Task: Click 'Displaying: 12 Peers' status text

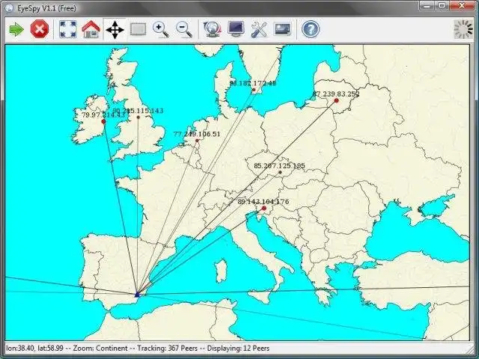Action: [238, 349]
